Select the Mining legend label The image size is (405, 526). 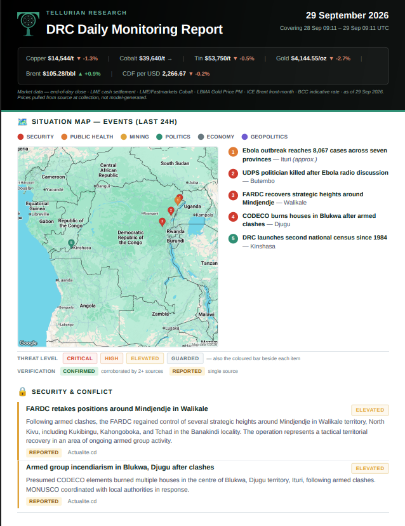click(x=139, y=137)
